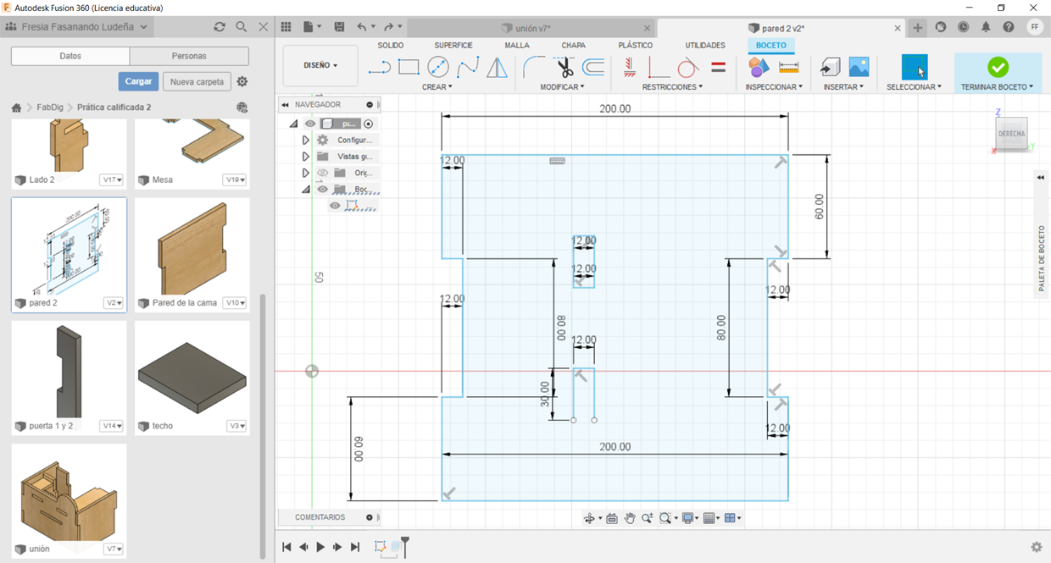Toggle visibility of the Origen folder
1051x563 pixels.
pyautogui.click(x=322, y=173)
